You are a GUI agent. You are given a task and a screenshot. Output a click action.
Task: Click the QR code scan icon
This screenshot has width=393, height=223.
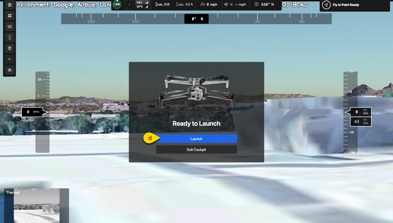tap(10, 16)
